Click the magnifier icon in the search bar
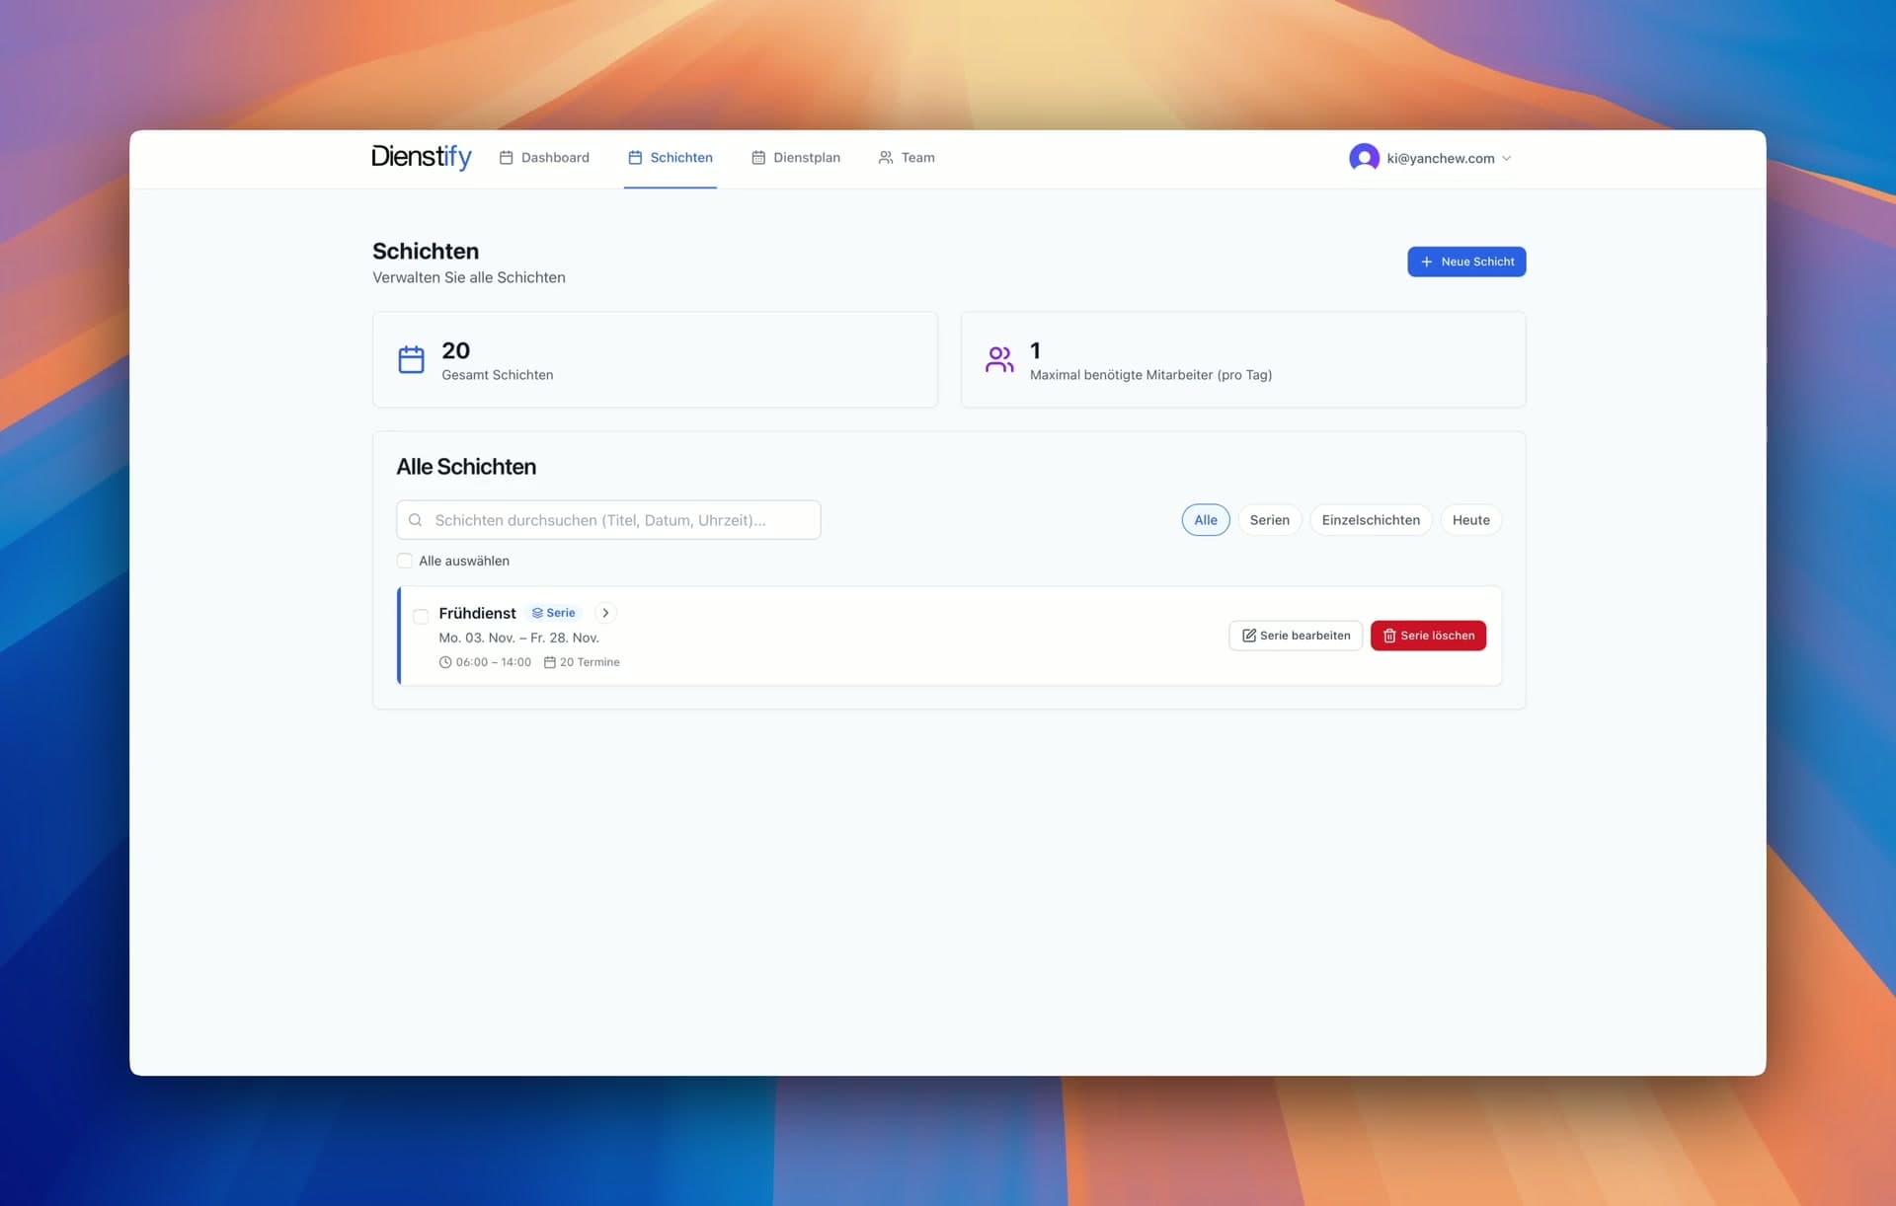 416,519
